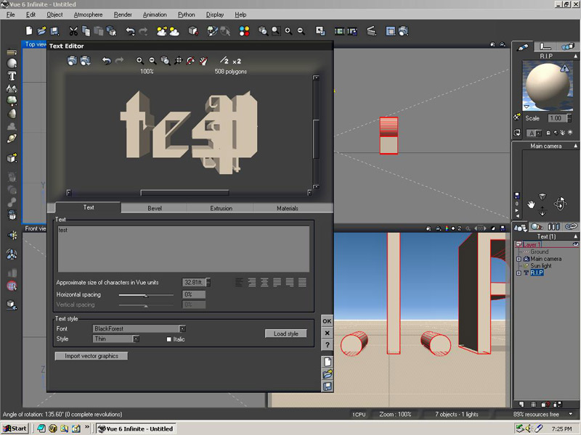This screenshot has height=435, width=581.
Task: Click Import vector graphics button
Action: point(92,356)
